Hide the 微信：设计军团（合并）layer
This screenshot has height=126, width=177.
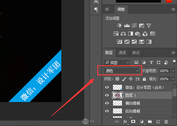(107, 87)
